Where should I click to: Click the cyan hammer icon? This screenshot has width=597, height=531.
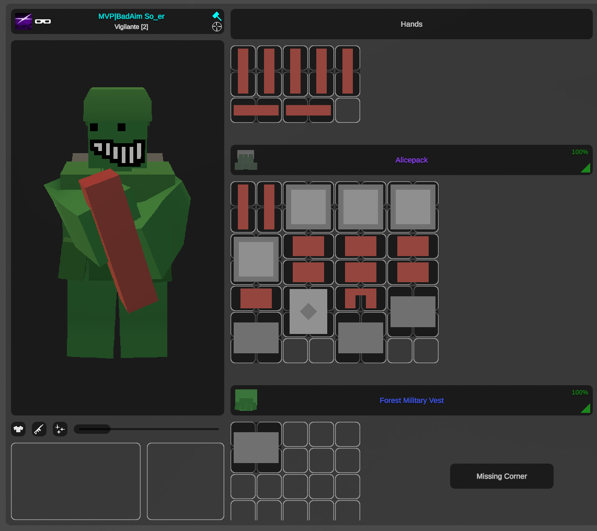[216, 16]
